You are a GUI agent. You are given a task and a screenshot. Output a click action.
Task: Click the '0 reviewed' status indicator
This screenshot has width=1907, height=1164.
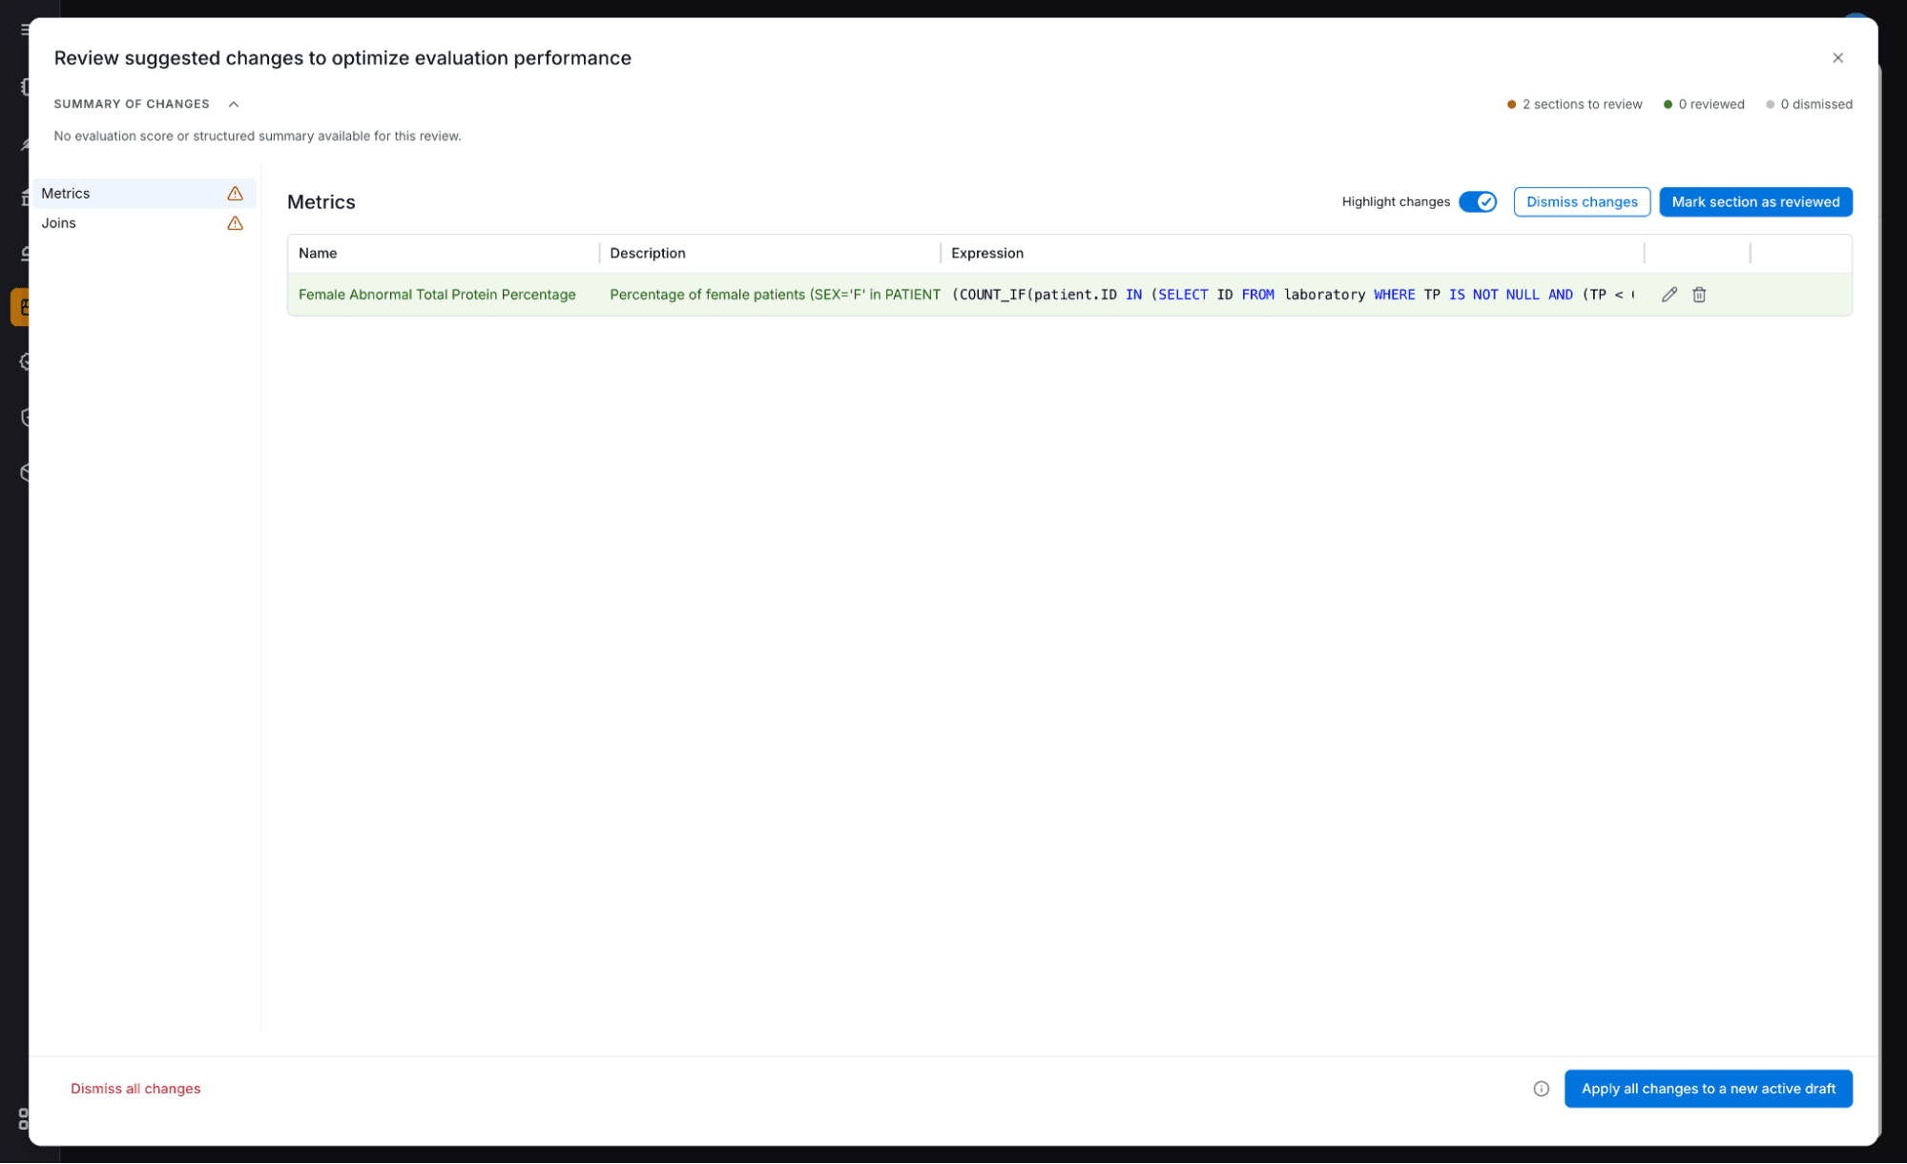pyautogui.click(x=1704, y=104)
